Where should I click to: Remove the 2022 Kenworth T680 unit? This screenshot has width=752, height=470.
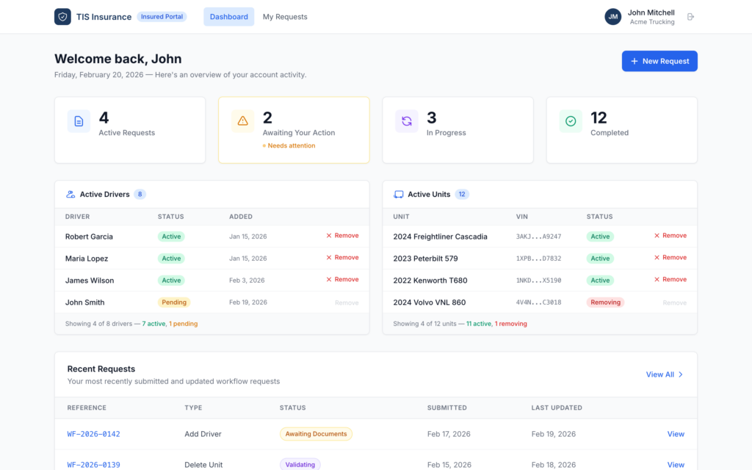(x=670, y=280)
